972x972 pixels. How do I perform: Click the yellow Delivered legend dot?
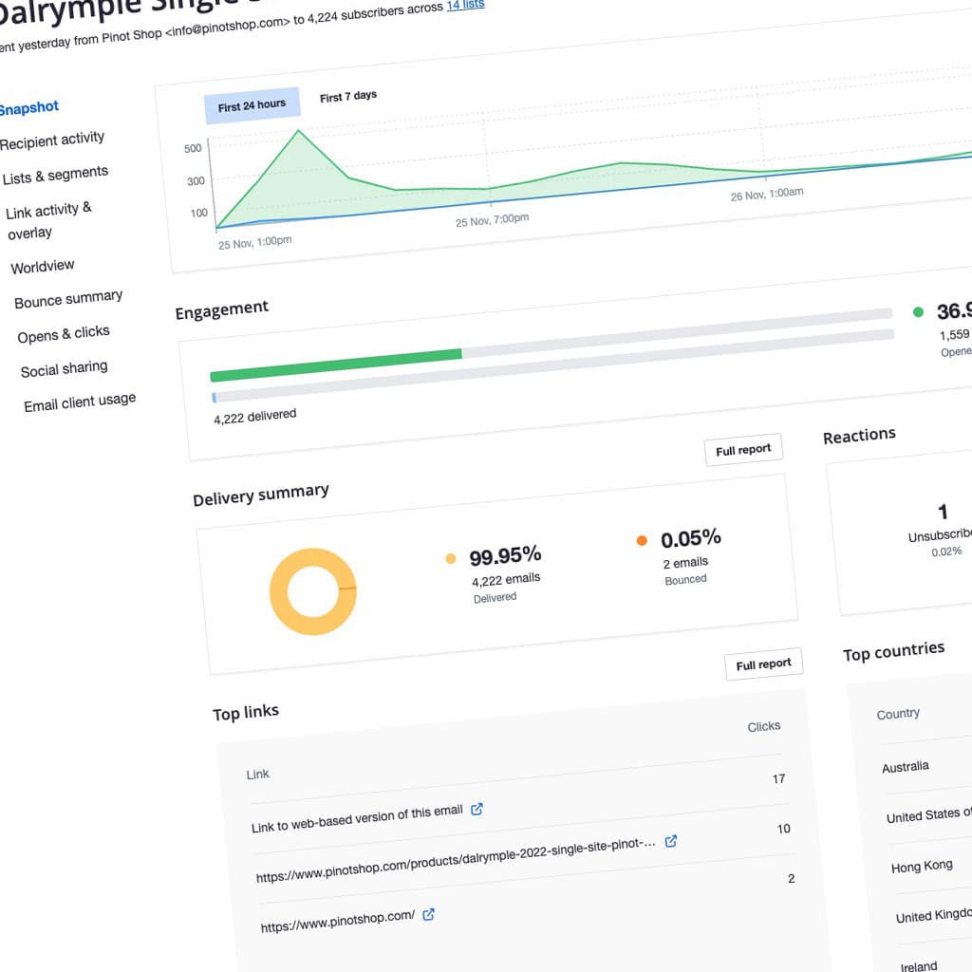[450, 559]
